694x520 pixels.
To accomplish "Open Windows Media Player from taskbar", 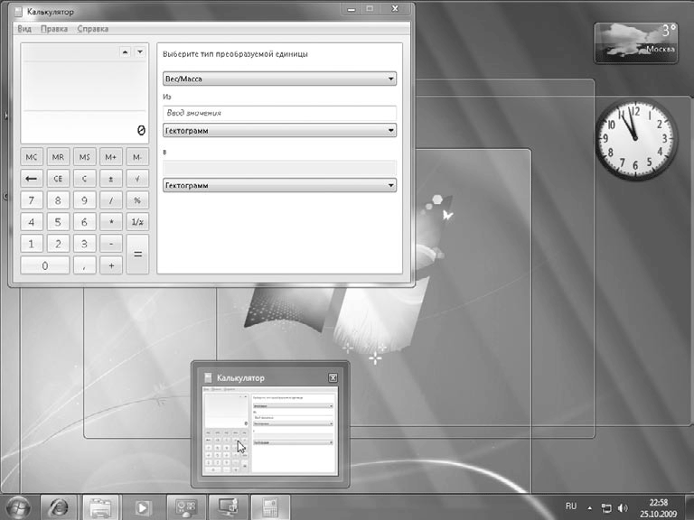I will click(x=143, y=506).
